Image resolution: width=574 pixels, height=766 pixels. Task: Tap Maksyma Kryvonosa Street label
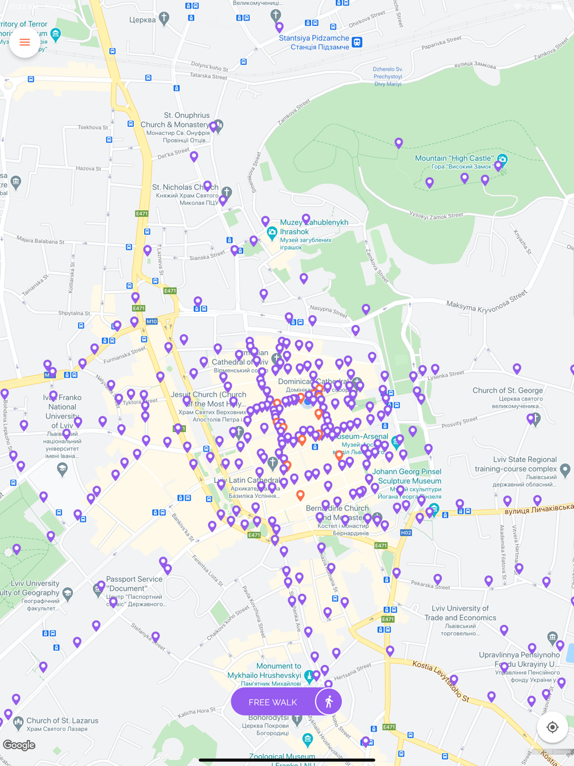coord(487,301)
